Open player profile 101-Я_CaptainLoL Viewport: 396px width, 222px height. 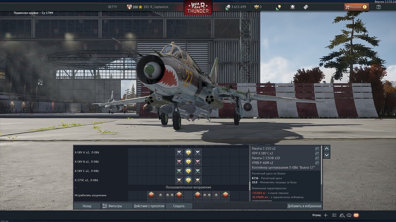[x=156, y=7]
